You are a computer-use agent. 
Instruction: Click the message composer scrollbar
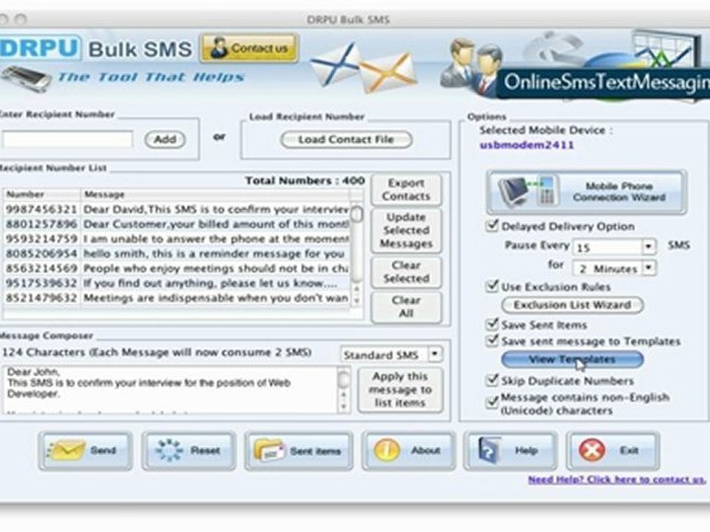344,390
